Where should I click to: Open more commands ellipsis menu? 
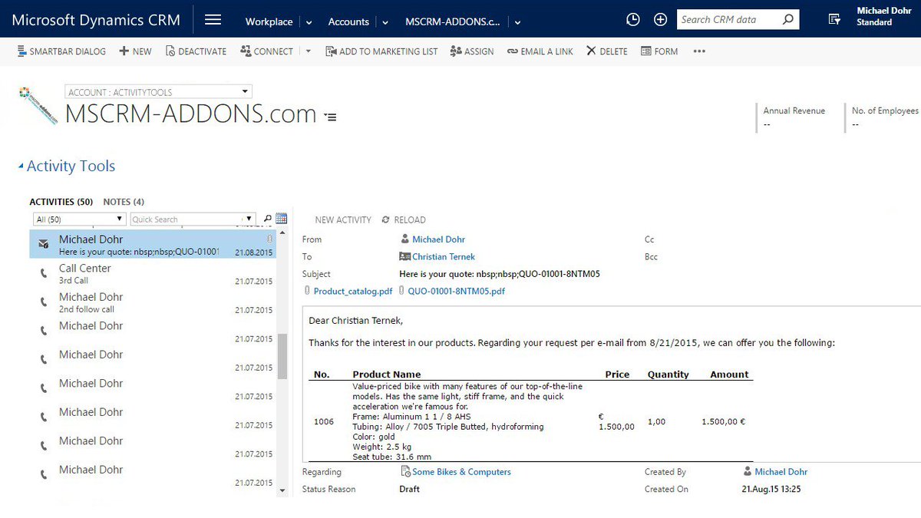point(698,51)
